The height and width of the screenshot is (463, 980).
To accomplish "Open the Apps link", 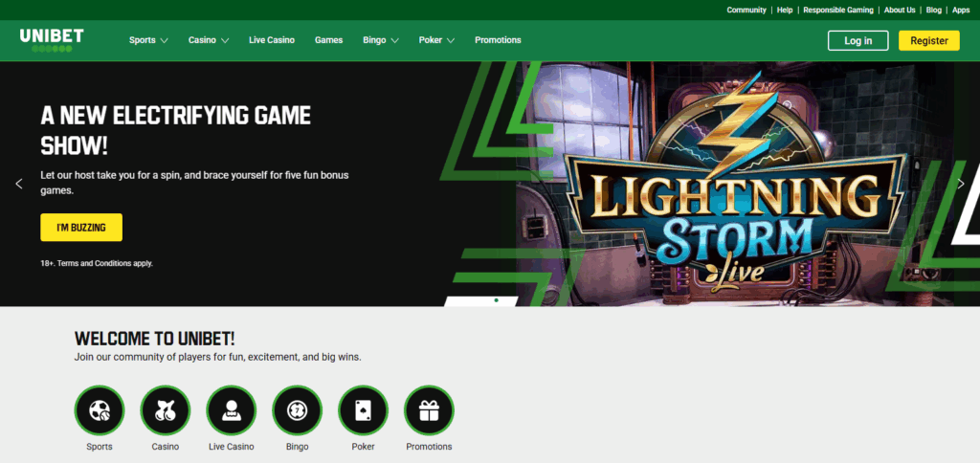I will coord(961,10).
